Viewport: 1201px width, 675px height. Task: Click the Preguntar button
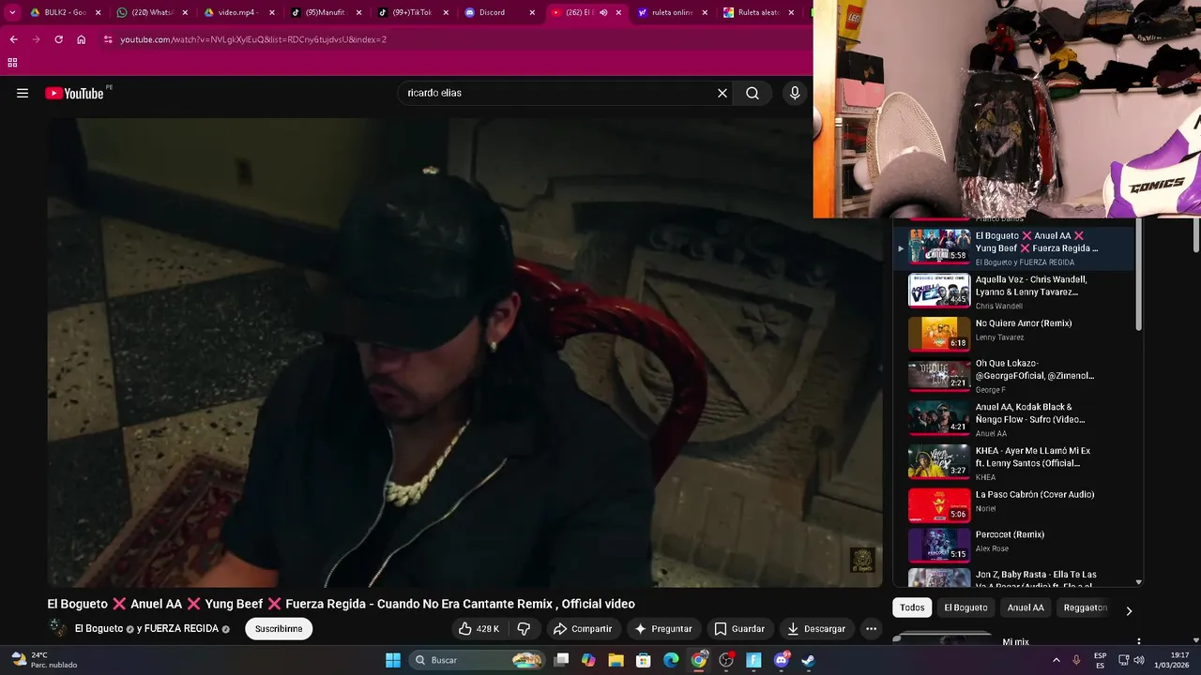663,628
